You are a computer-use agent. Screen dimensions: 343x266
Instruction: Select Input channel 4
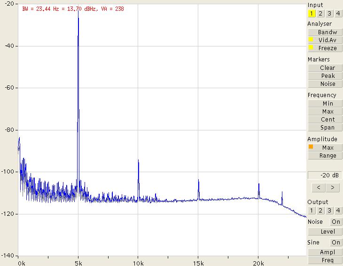(x=338, y=14)
